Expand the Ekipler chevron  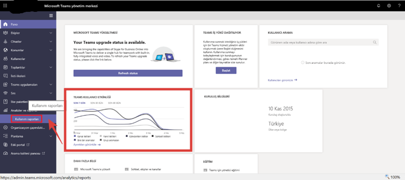point(51,33)
